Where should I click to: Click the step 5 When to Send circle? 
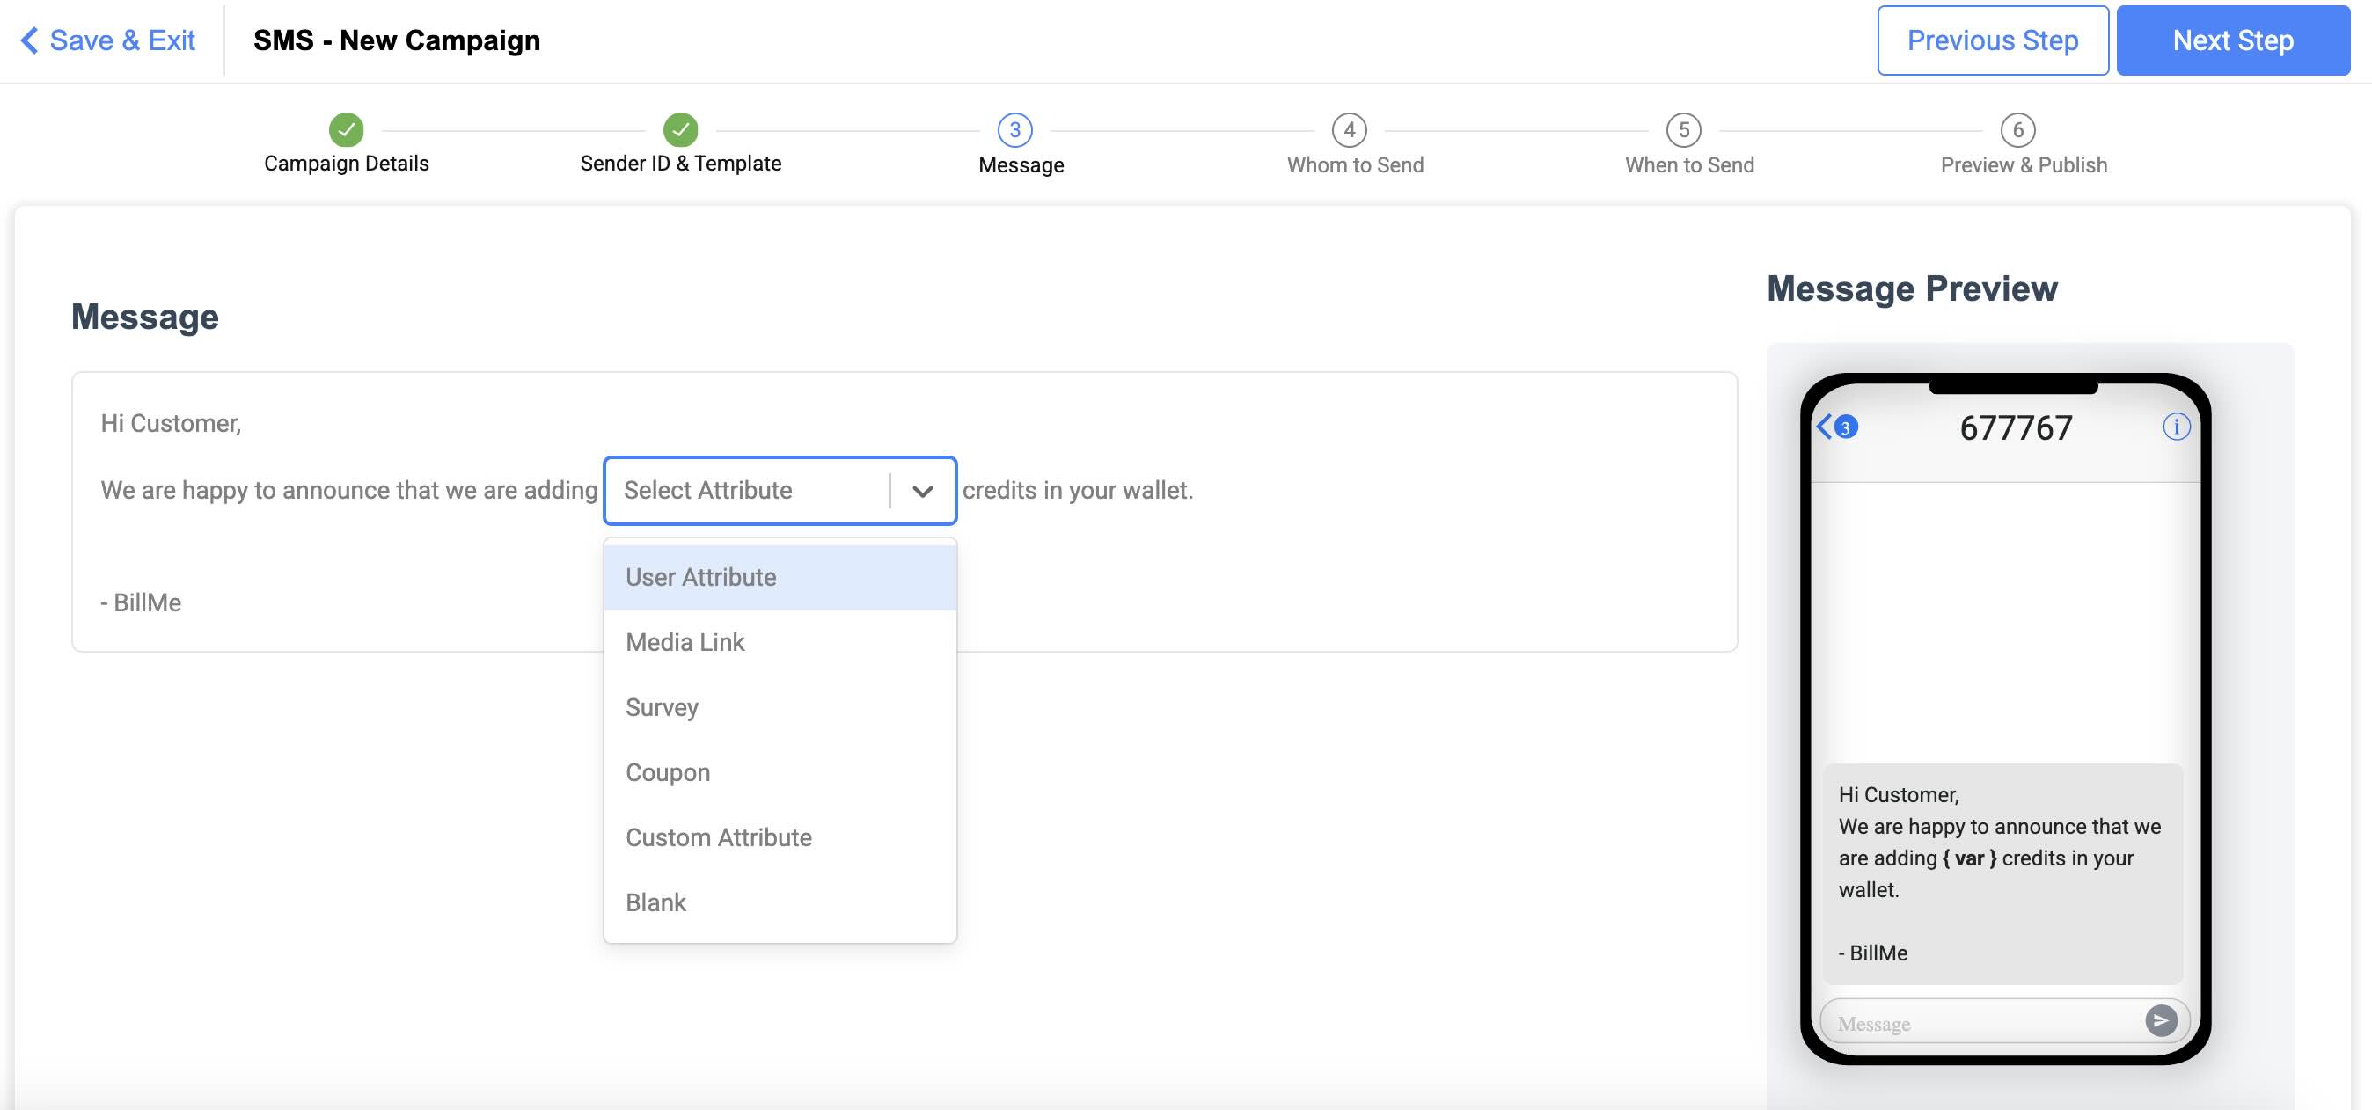(1683, 130)
